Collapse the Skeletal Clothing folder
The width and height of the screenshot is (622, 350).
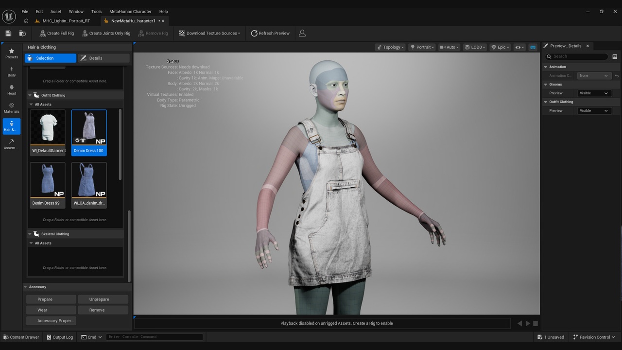[30, 234]
